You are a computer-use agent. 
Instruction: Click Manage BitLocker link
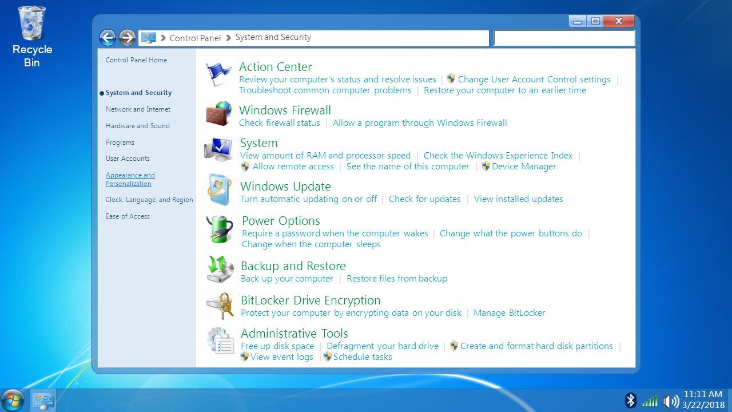coord(510,313)
